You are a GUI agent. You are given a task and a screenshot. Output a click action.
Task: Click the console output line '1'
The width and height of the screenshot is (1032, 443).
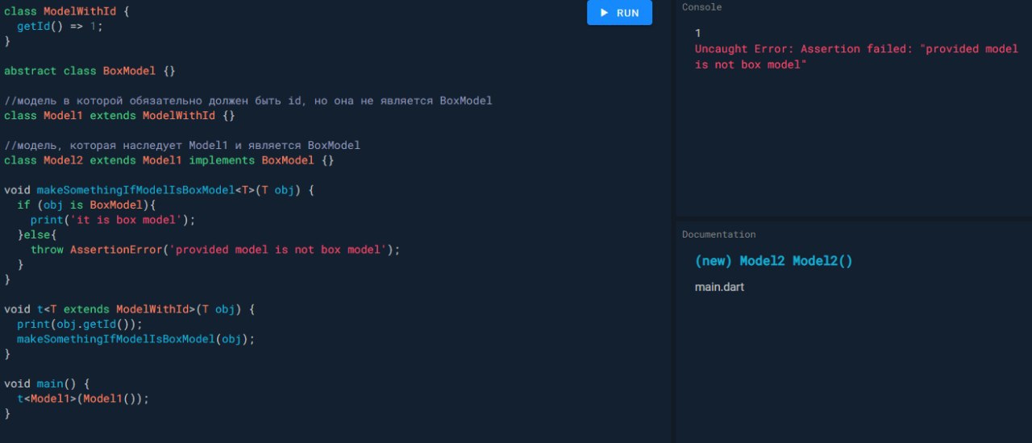[698, 33]
